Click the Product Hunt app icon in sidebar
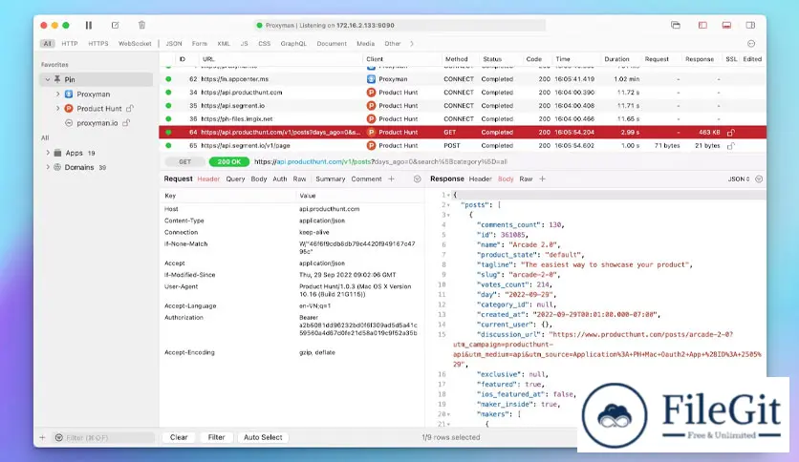Image resolution: width=799 pixels, height=462 pixels. click(69, 109)
